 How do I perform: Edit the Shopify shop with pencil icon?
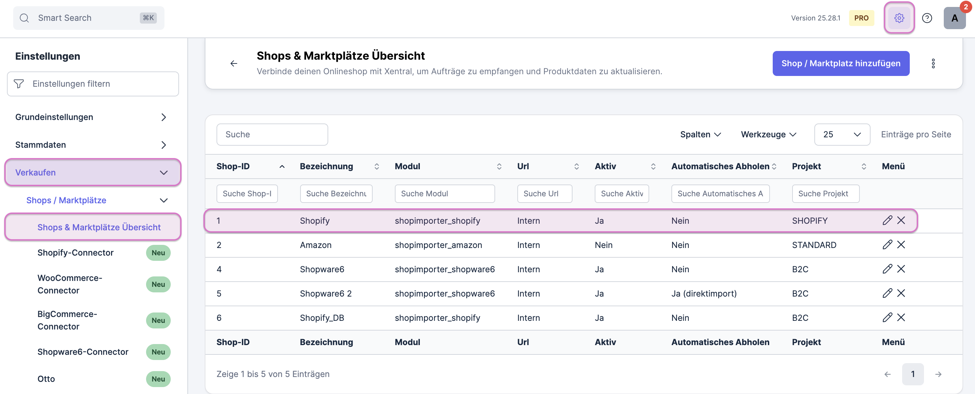tap(887, 220)
